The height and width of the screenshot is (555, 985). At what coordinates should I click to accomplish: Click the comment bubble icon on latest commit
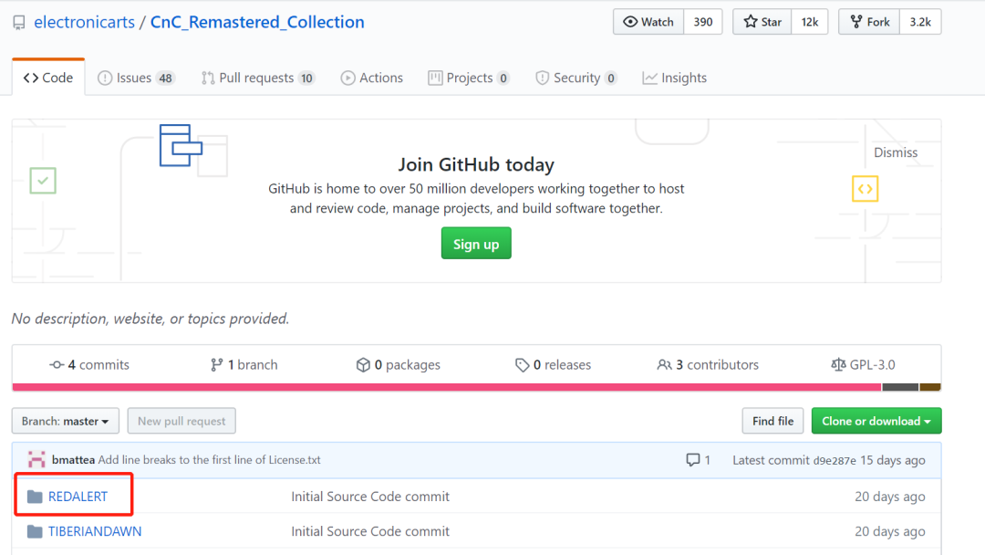(x=693, y=460)
